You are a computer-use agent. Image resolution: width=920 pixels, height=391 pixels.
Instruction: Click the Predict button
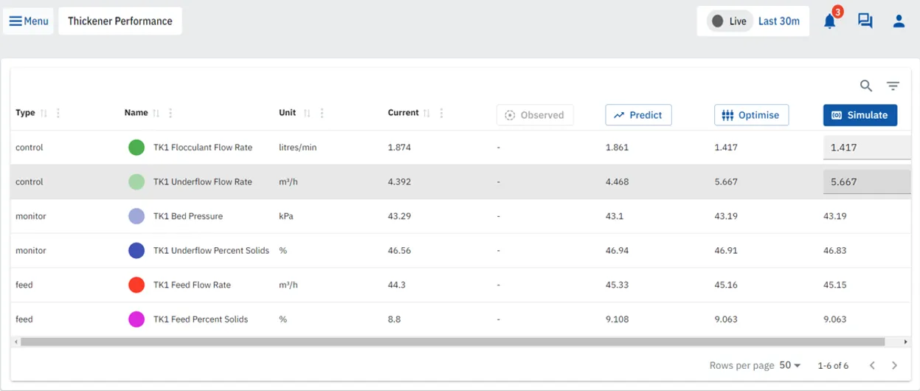pyautogui.click(x=638, y=115)
